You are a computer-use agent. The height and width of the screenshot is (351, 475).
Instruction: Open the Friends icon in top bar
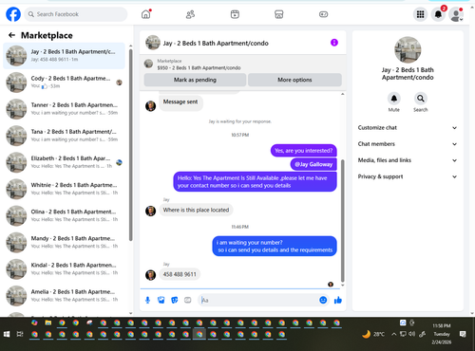click(190, 14)
